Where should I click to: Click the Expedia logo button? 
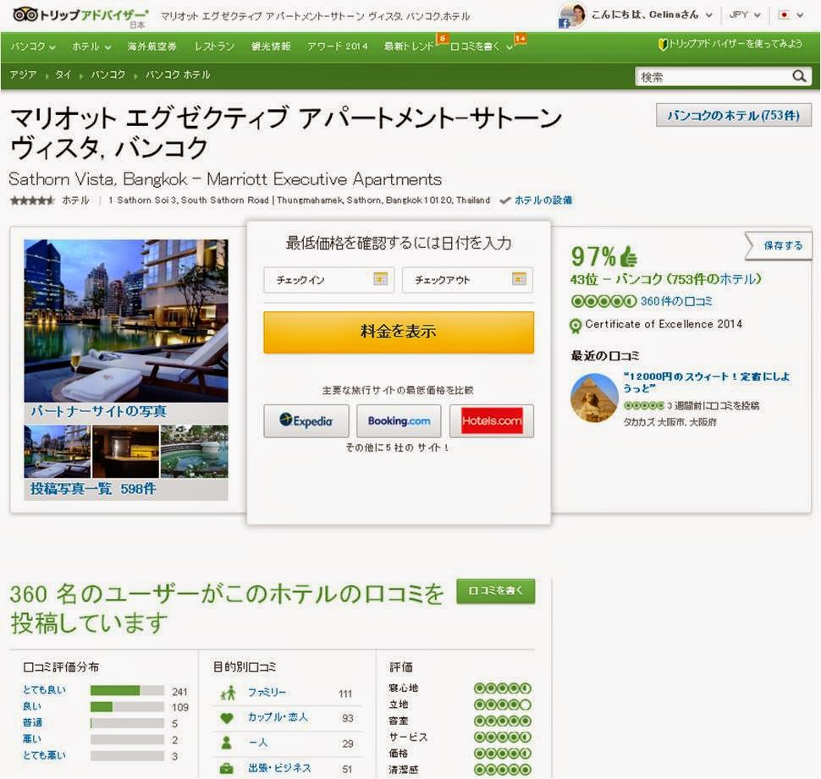[x=306, y=420]
